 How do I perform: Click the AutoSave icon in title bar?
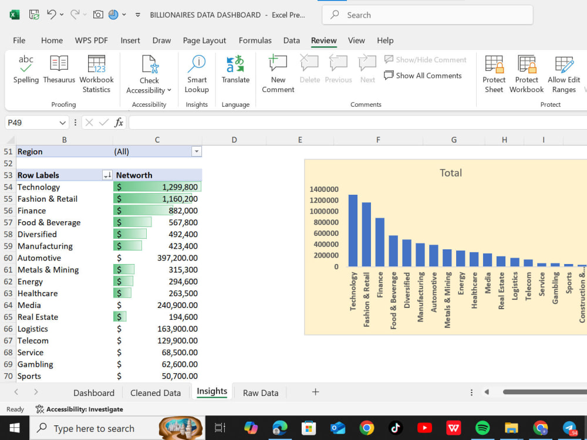[34, 15]
